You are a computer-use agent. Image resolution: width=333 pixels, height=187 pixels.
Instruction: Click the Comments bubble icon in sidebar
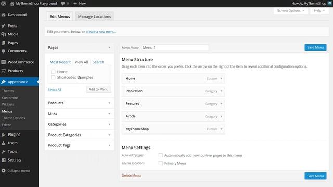pyautogui.click(x=4, y=51)
